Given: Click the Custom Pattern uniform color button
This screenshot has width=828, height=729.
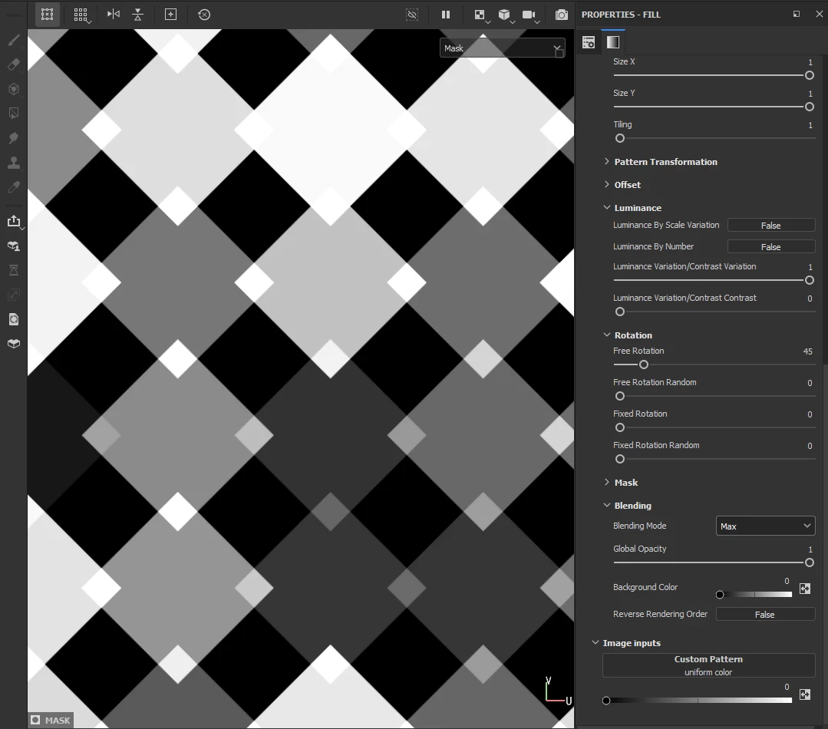Looking at the screenshot, I should coord(708,665).
